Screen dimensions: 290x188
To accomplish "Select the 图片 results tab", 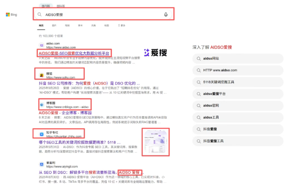I will [54, 26].
